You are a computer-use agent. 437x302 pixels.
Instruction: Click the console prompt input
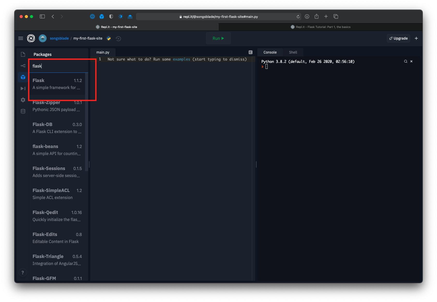click(x=267, y=67)
